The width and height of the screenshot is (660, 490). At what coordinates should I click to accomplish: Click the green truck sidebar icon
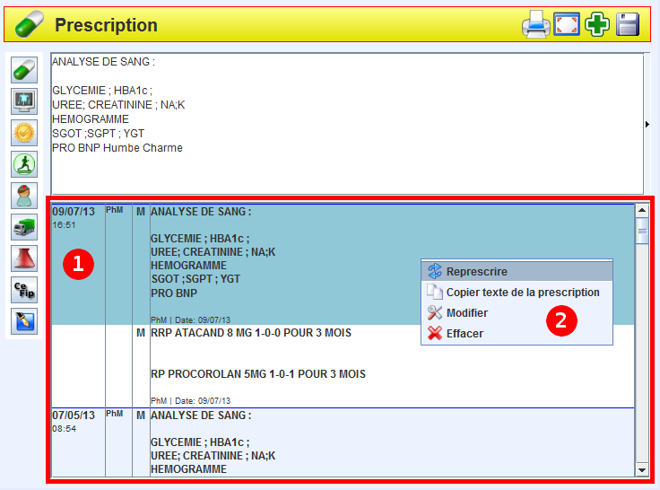23,227
